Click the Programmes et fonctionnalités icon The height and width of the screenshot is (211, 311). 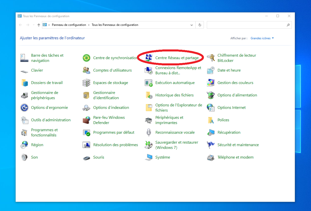(24, 132)
